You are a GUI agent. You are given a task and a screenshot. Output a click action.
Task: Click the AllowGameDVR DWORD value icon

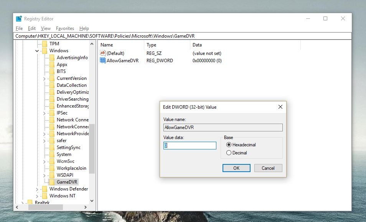(103, 60)
